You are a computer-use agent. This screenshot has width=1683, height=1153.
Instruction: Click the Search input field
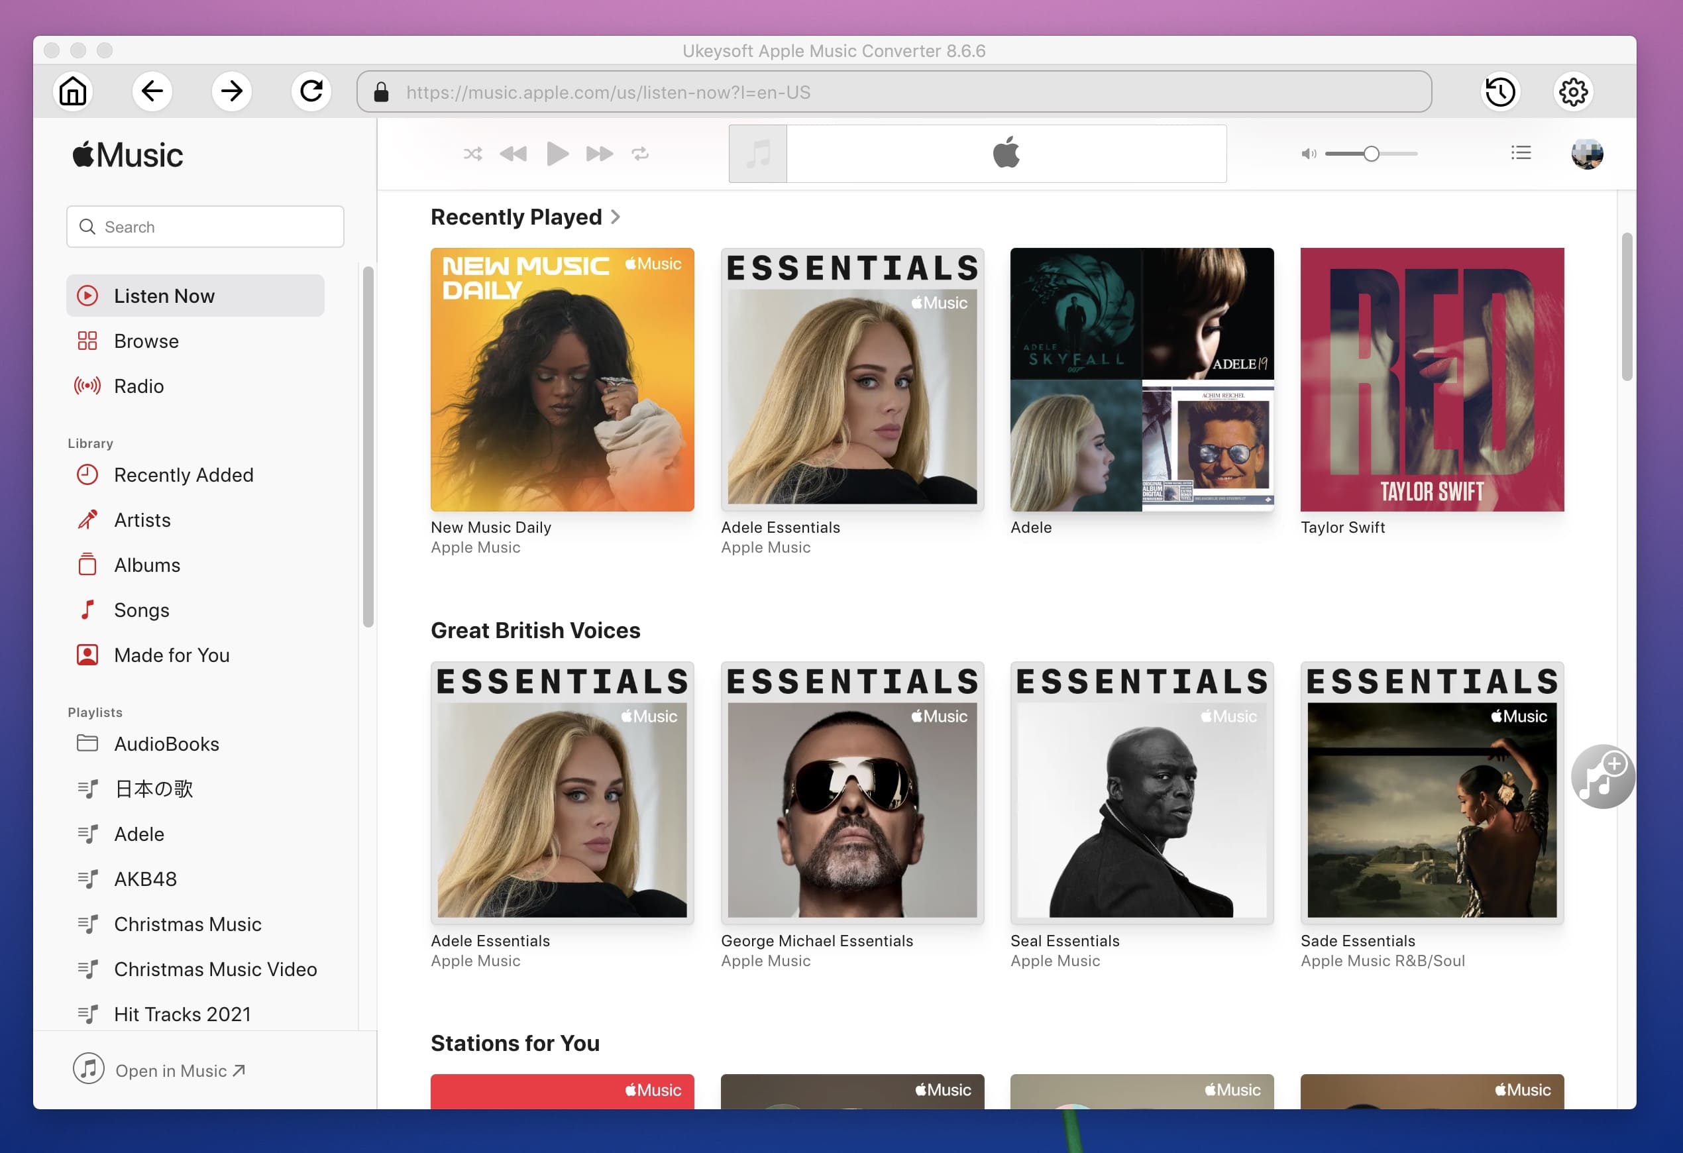[205, 226]
